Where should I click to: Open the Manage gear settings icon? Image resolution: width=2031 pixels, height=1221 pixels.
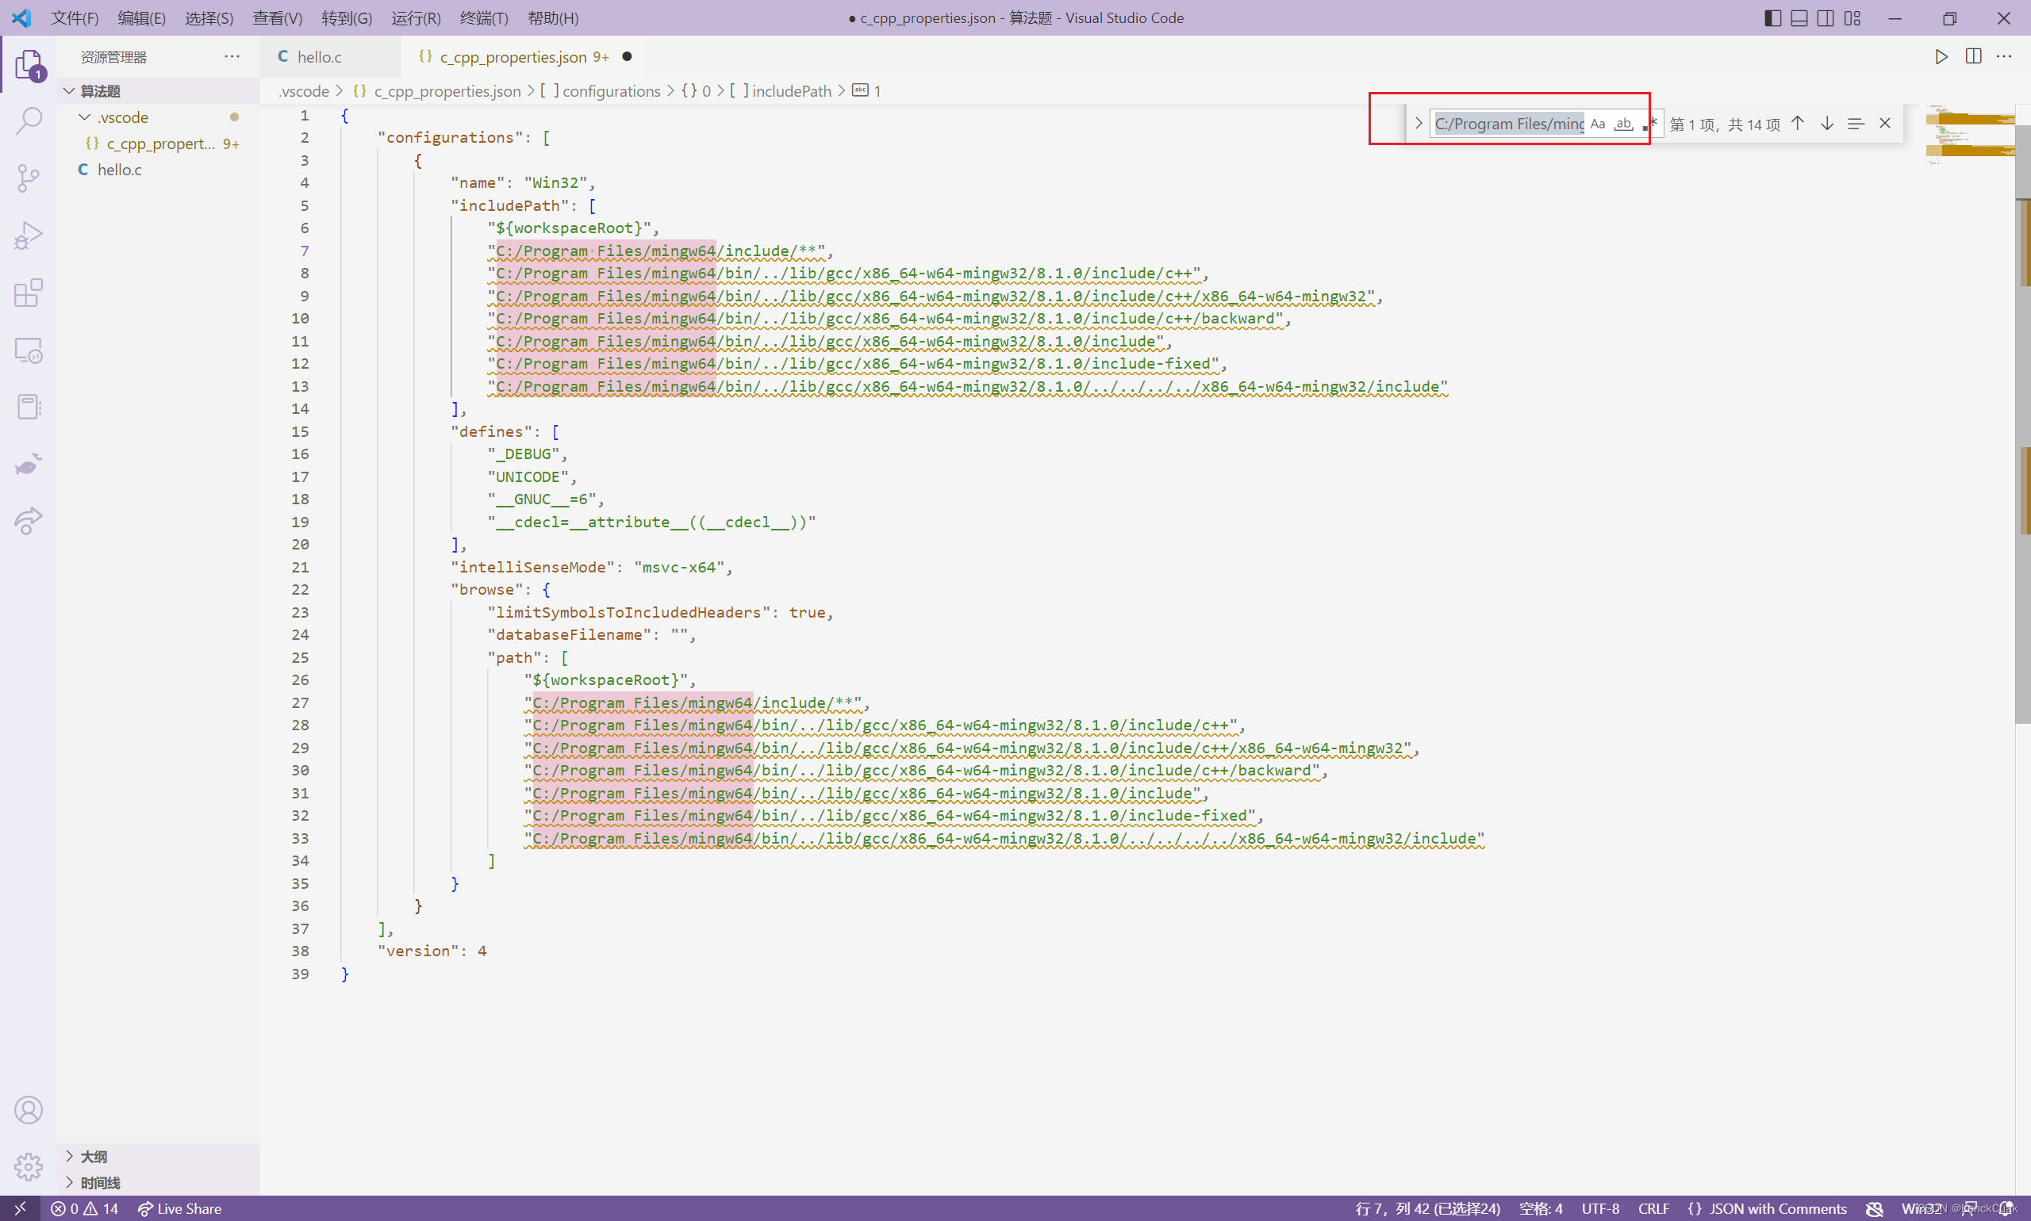coord(29,1165)
